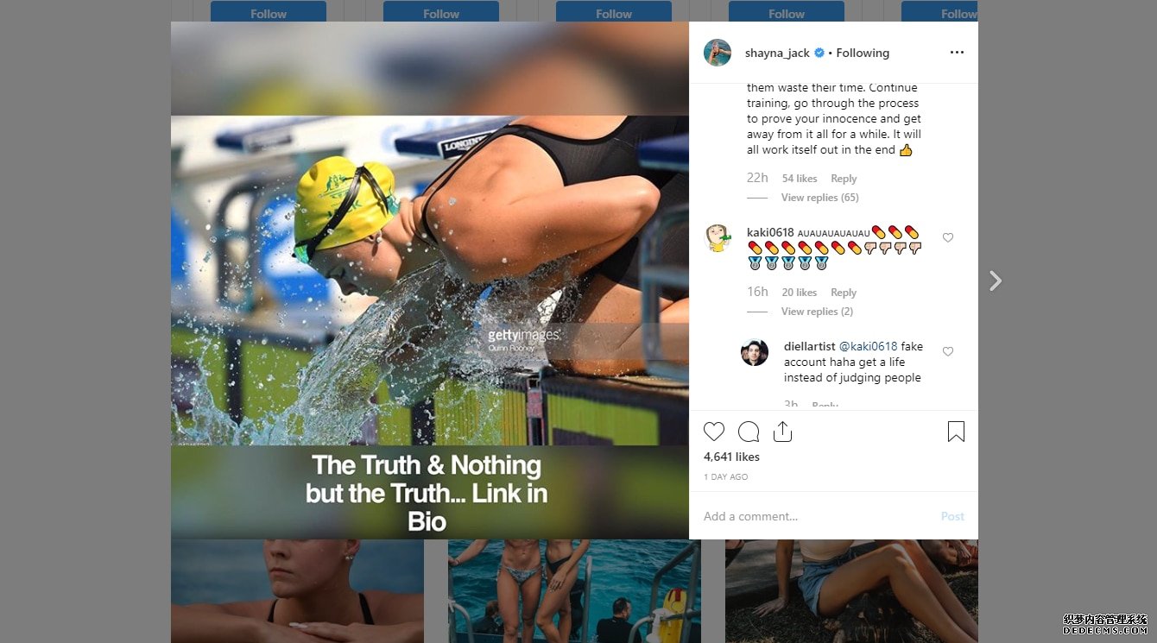
Task: Expand View replies (2)
Action: (x=817, y=312)
